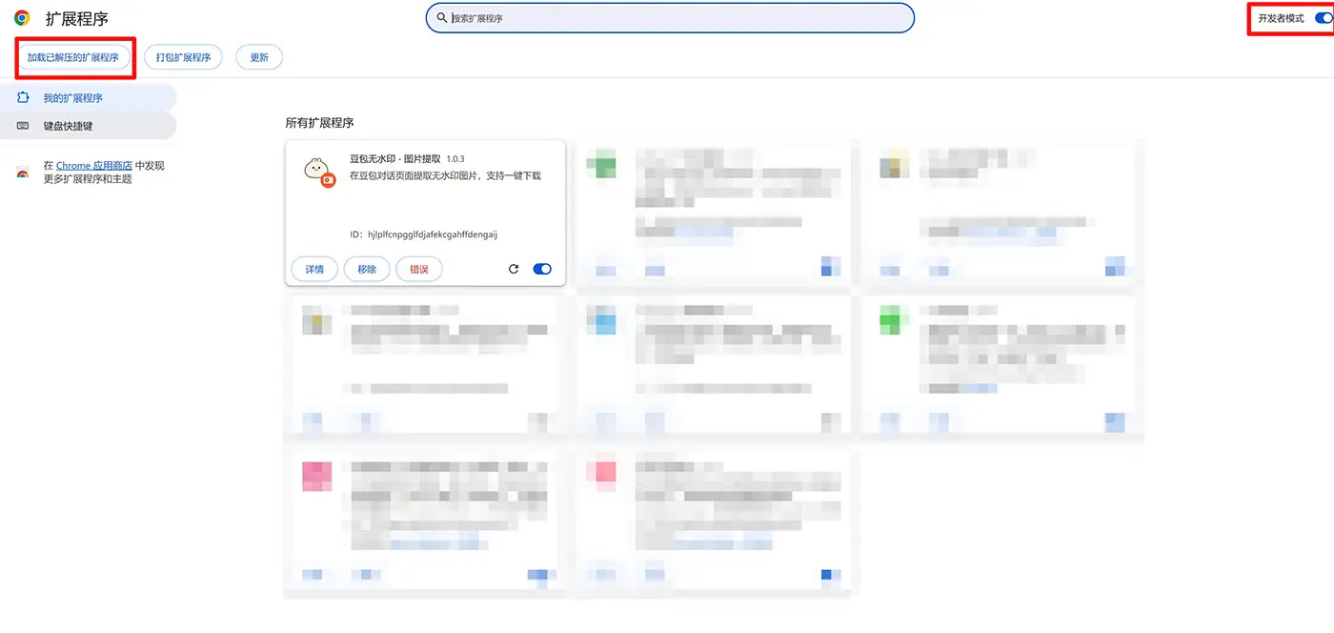This screenshot has width=1334, height=633.
Task: Select 我的扩展程序 in the sidebar
Action: (73, 98)
